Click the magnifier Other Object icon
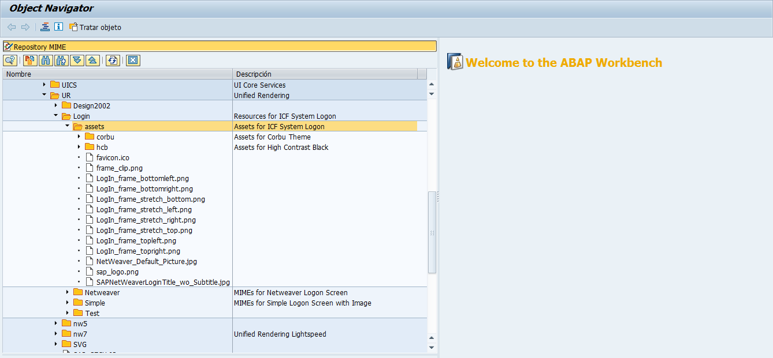The image size is (773, 358). pyautogui.click(x=10, y=60)
